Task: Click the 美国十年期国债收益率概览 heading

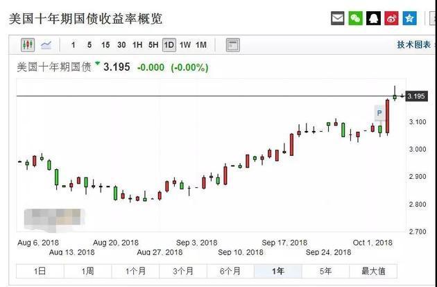Action: [85, 19]
